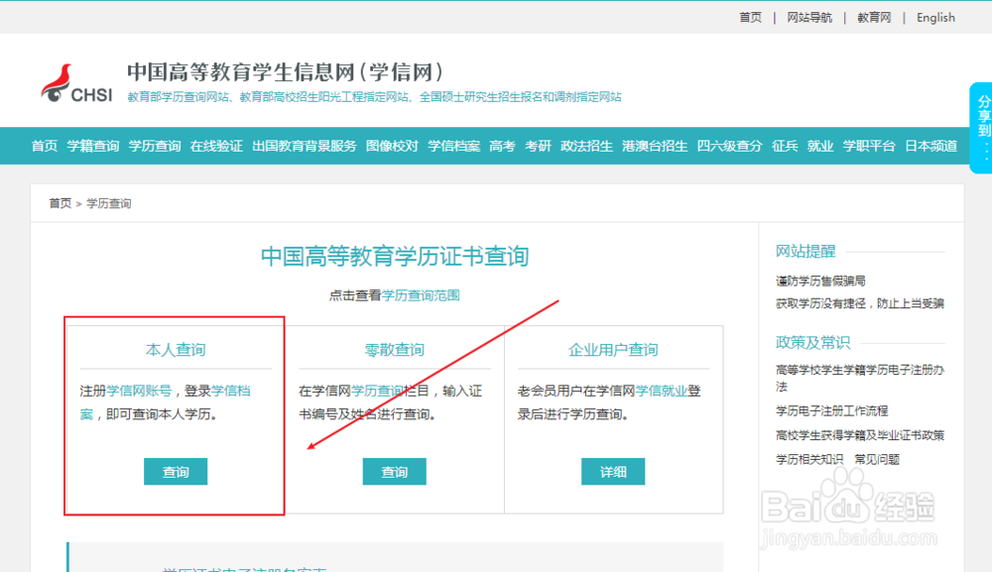This screenshot has height=572, width=992.
Task: Open 高等学校学生学籍学历电子注册办法 link
Action: point(860,378)
